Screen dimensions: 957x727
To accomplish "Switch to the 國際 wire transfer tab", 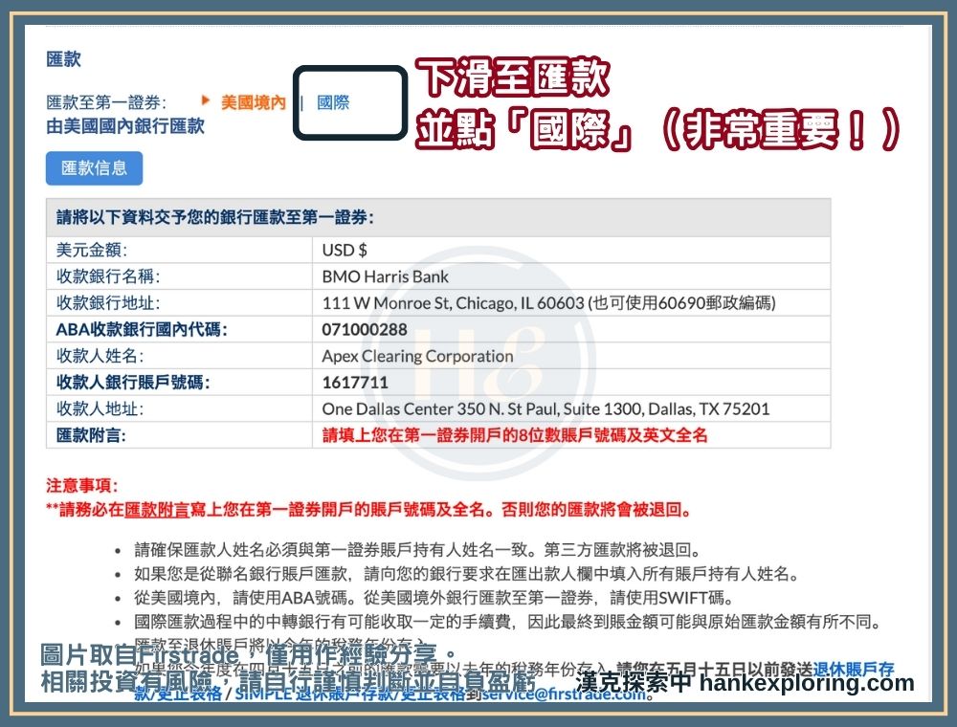I will pos(333,102).
